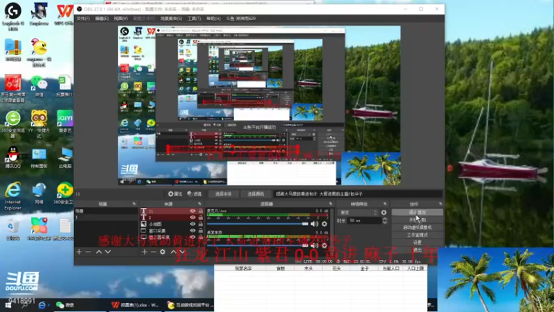Open the transition type dropdown 渐变
The width and height of the screenshot is (554, 312).
coord(358,213)
